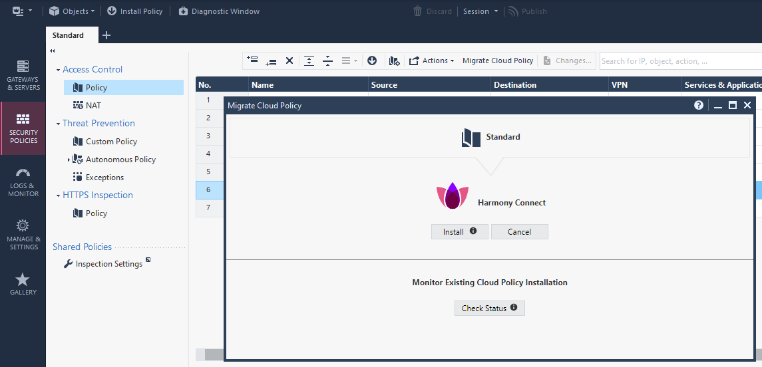Open Logs & Monitor view

point(23,182)
